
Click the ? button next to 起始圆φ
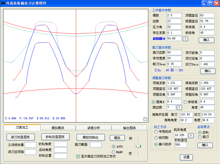click(x=185, y=39)
